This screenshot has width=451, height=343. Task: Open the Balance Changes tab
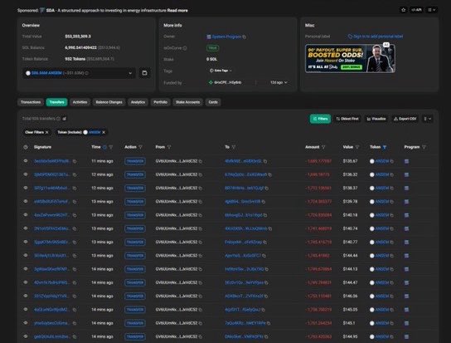coord(109,102)
